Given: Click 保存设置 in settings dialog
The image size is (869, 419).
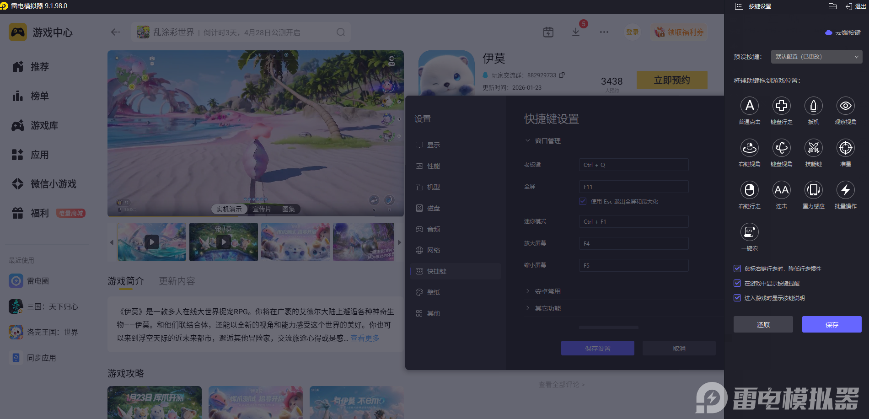Looking at the screenshot, I should pyautogui.click(x=598, y=348).
